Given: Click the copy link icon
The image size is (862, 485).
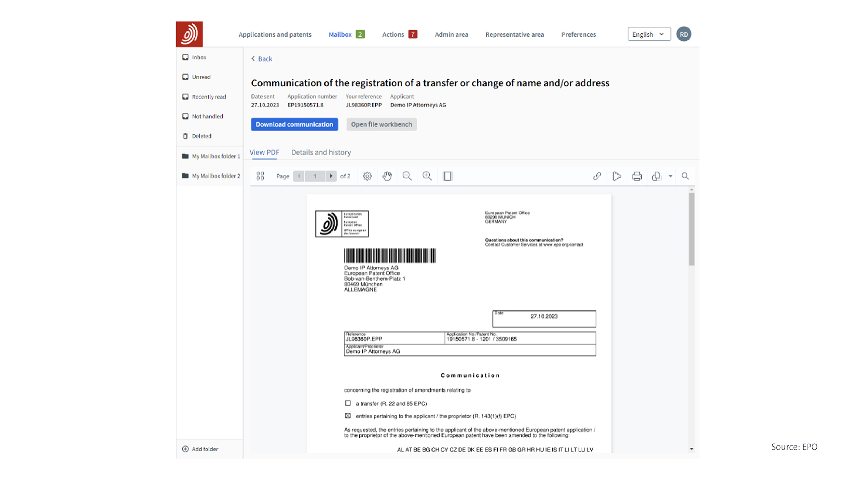Looking at the screenshot, I should tap(597, 176).
